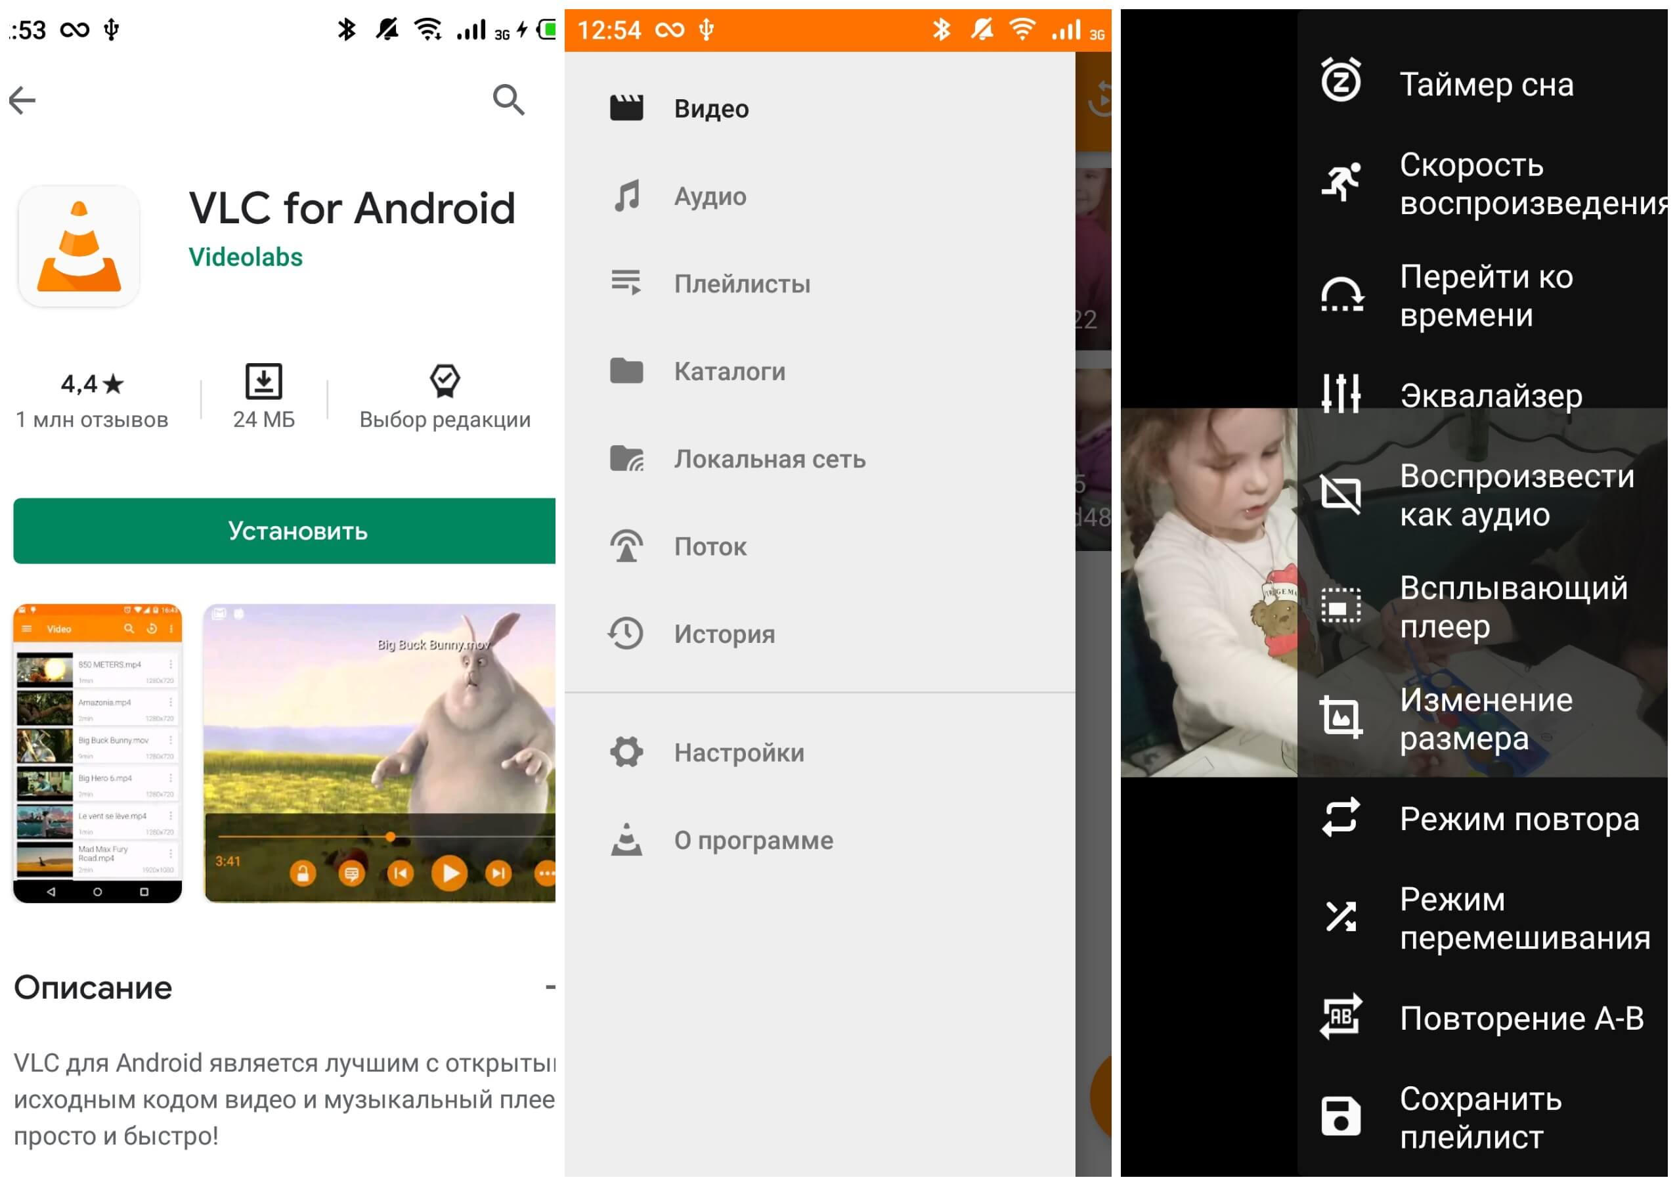Tap the network folder cast icon

626,458
